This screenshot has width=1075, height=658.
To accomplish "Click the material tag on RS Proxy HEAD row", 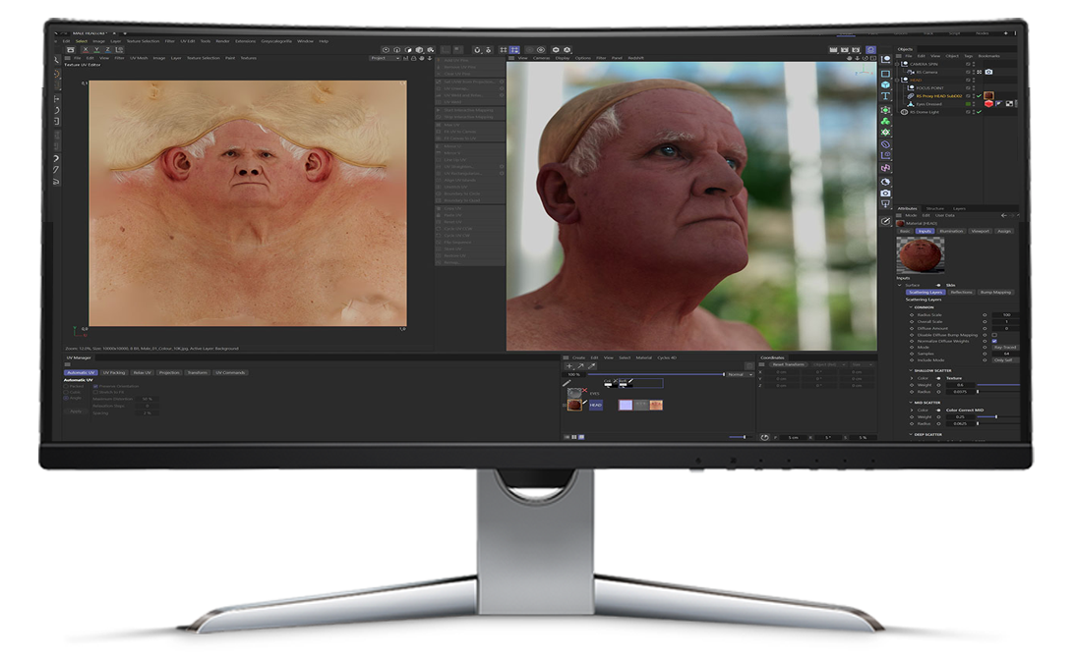I will [988, 96].
